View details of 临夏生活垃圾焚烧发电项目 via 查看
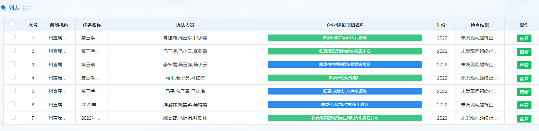Screen dimensions: 539x131 pos(524,105)
